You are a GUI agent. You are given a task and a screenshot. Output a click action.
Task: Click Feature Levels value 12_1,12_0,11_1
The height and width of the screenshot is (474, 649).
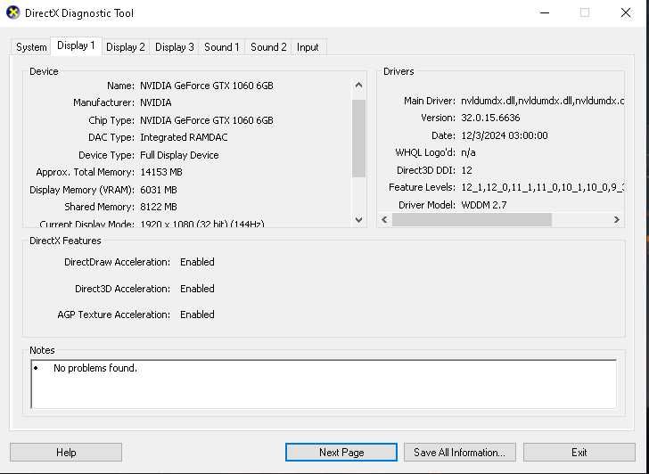pos(542,187)
